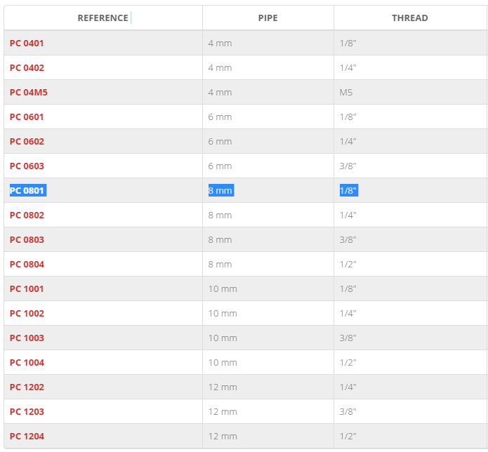The height and width of the screenshot is (452, 488).
Task: Open the PC 1001 reference link
Action: (27, 289)
